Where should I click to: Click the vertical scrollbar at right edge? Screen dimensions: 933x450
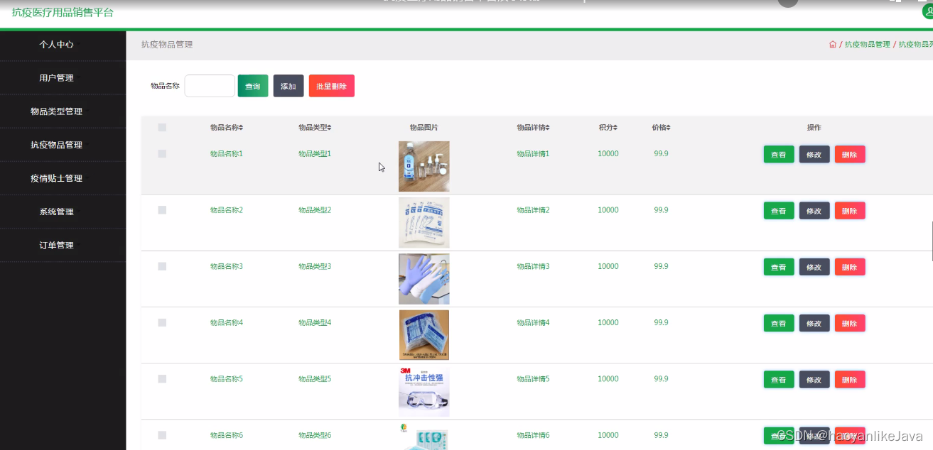[932, 241]
